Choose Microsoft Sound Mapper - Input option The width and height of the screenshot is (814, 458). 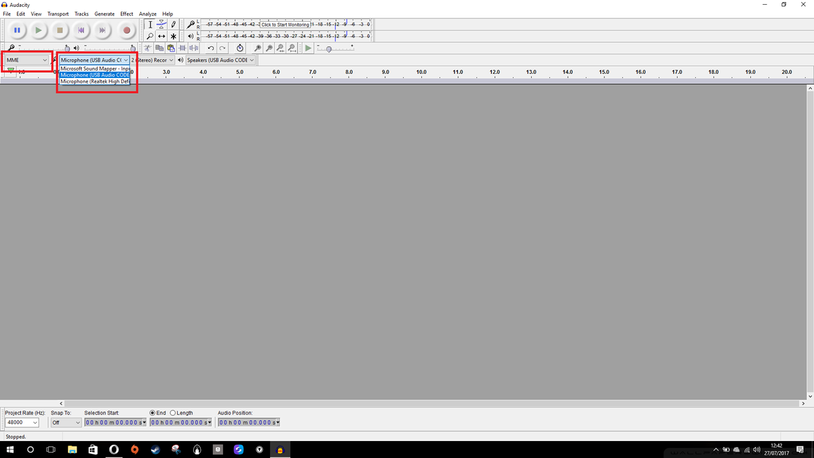[94, 69]
